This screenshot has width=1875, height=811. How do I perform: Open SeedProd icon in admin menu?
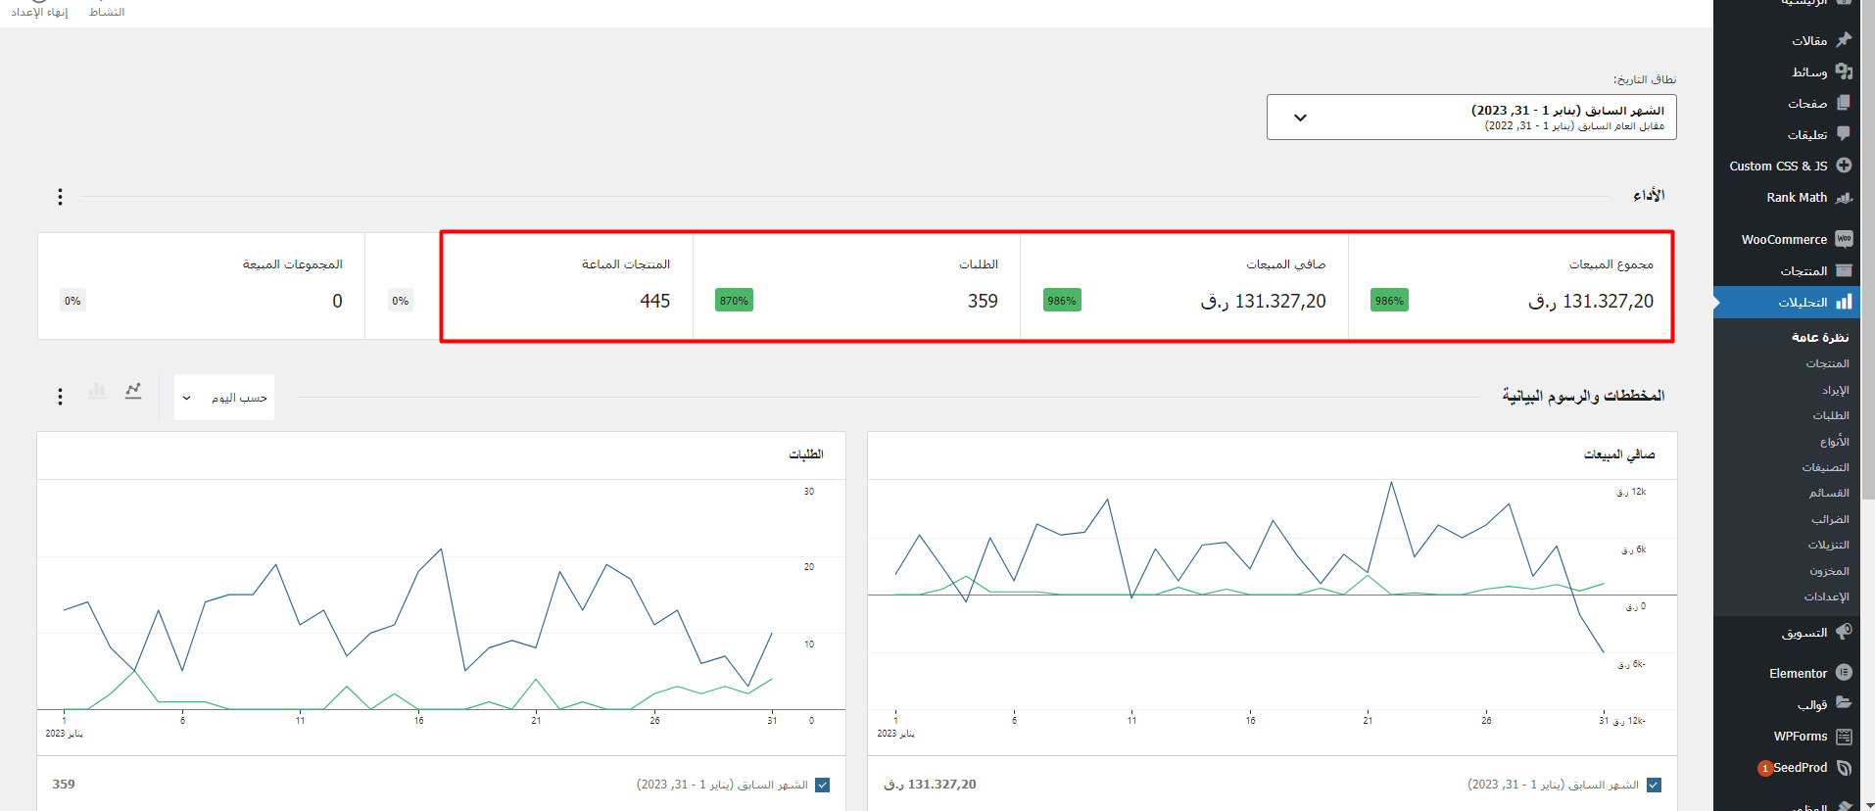1844,768
